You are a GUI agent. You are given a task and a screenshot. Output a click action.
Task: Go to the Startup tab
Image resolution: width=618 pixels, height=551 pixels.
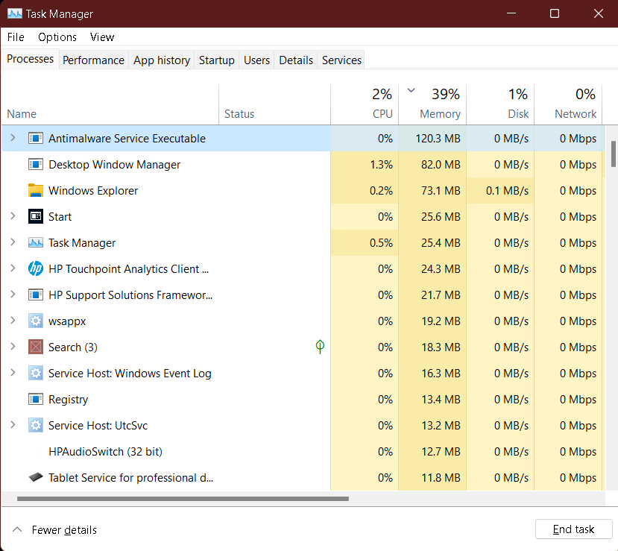coord(216,60)
